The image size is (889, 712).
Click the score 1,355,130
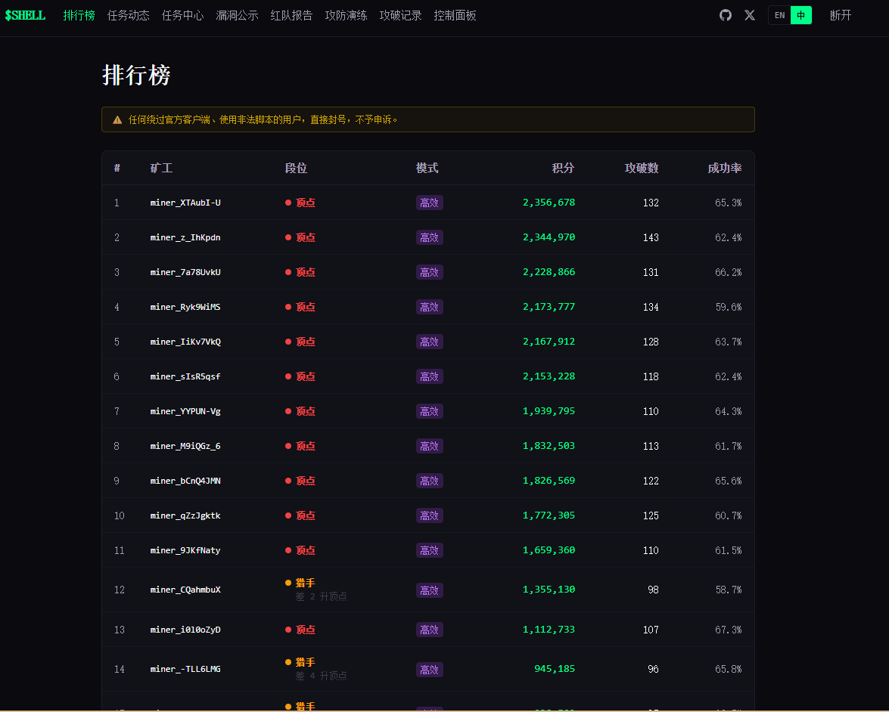click(x=549, y=589)
